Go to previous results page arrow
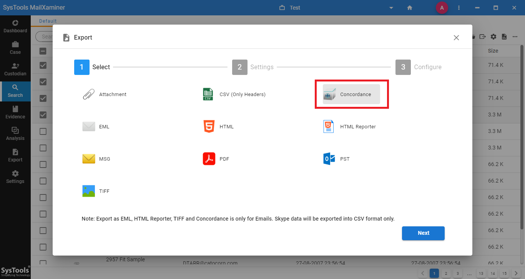Image resolution: width=525 pixels, height=279 pixels. 422,273
